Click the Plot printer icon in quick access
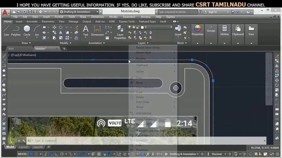Viewport: 282px width, 158px height. (x=41, y=12)
